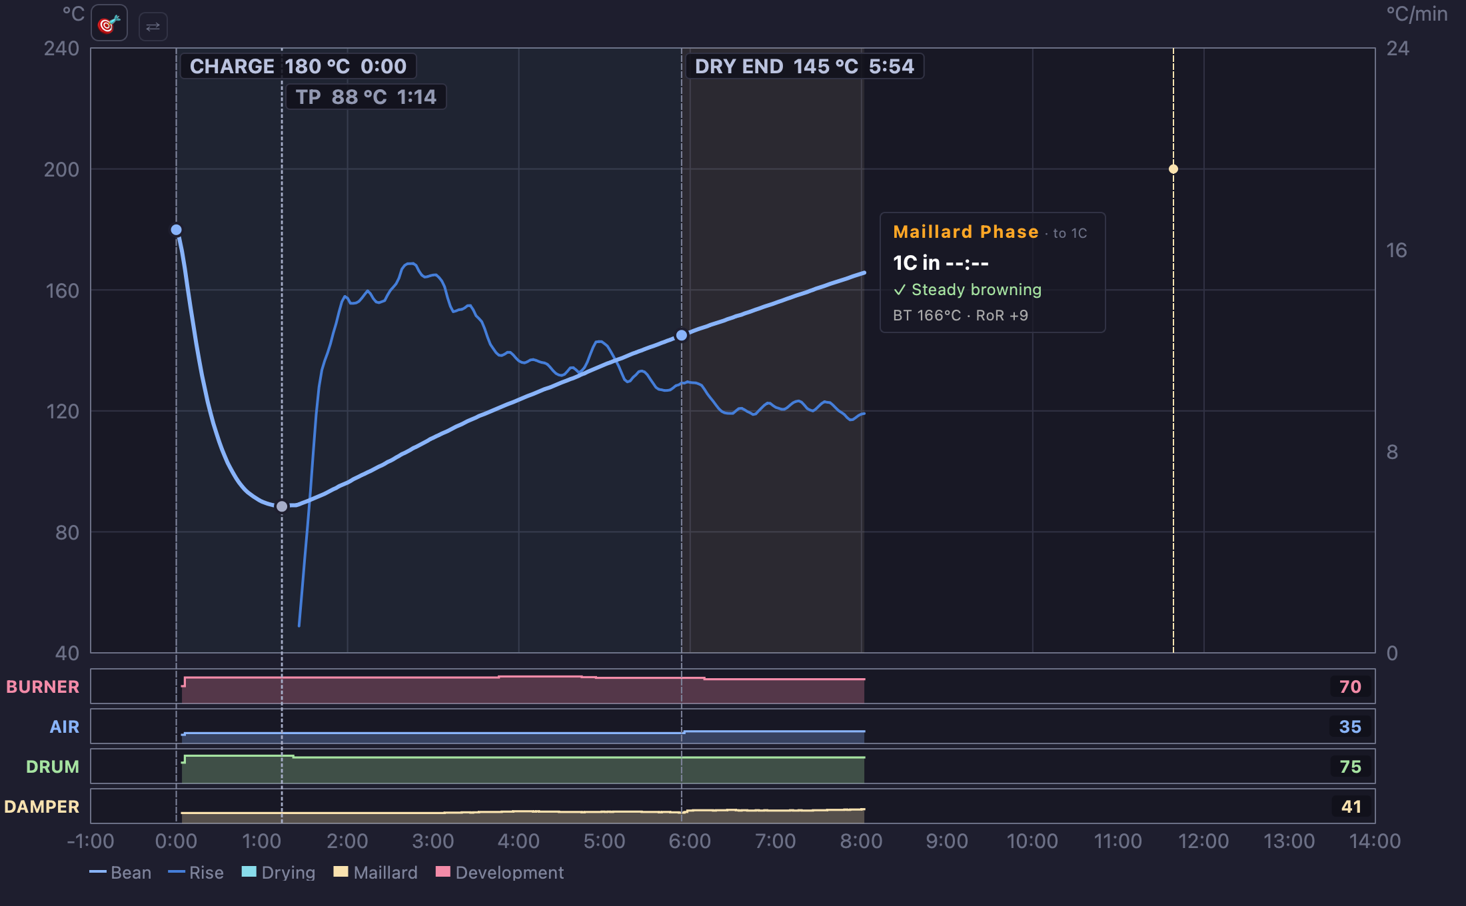Image resolution: width=1466 pixels, height=906 pixels.
Task: Select the turning point dot on bean curve
Action: click(282, 507)
